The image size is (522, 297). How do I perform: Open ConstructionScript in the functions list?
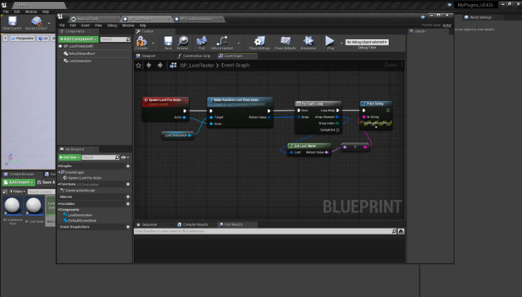pos(80,190)
